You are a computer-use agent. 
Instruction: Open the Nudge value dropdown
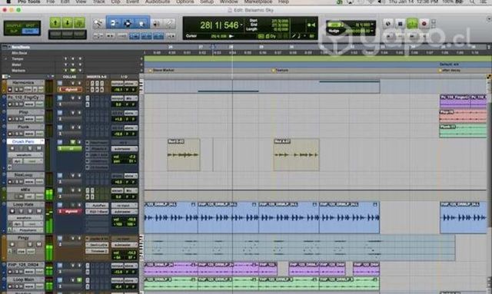pos(372,31)
